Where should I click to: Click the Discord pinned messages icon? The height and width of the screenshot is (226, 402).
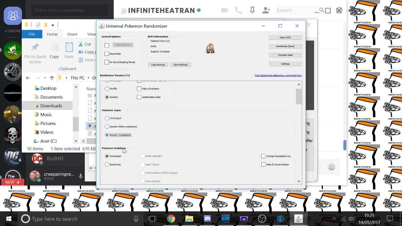click(252, 10)
